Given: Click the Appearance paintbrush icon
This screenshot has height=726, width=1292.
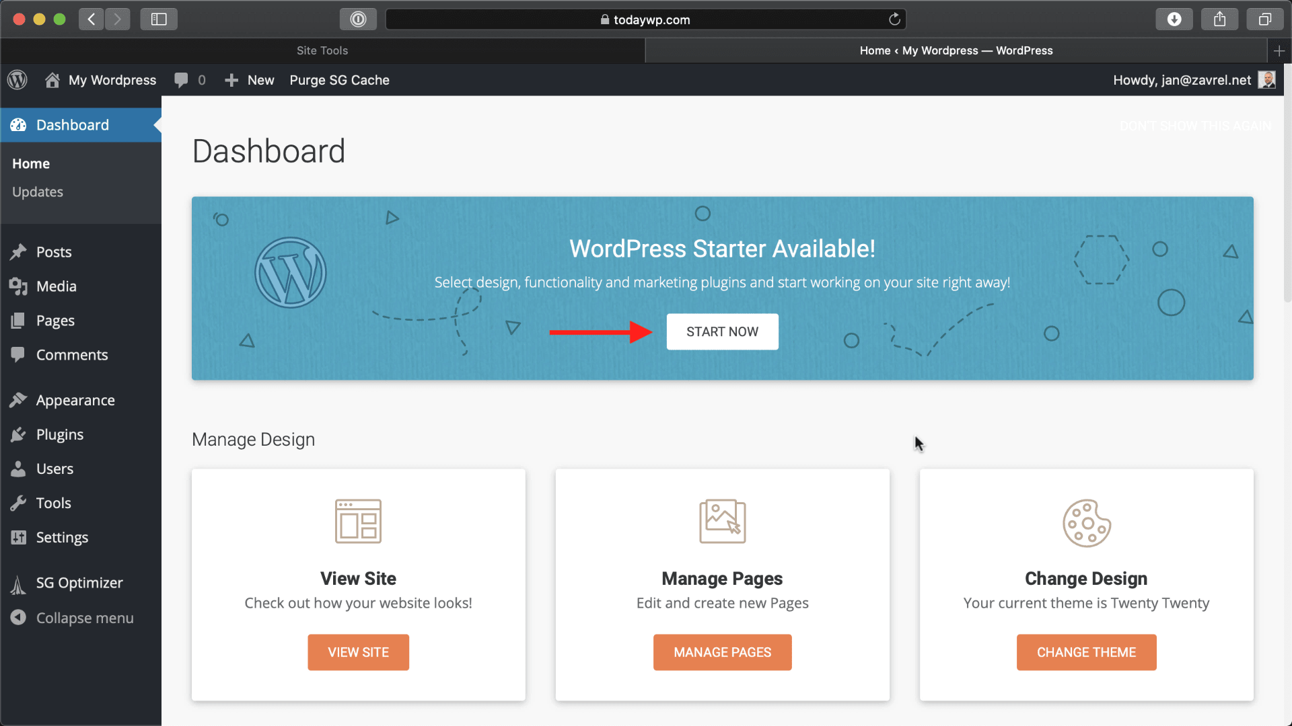Looking at the screenshot, I should (18, 400).
